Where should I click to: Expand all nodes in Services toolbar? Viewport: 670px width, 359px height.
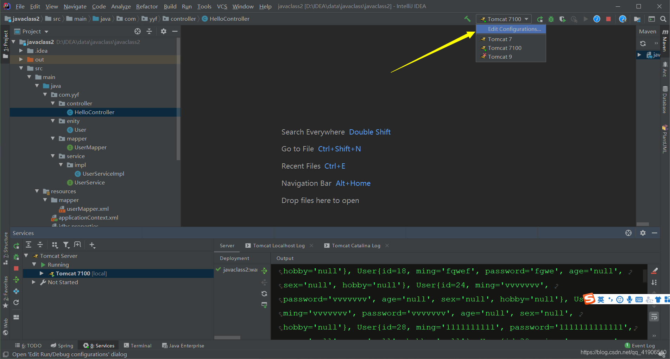click(29, 245)
